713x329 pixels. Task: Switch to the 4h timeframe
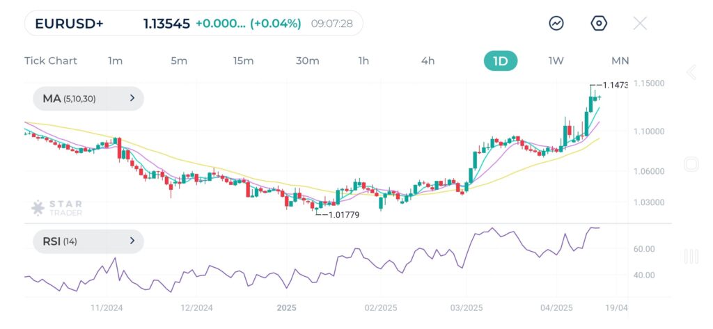[x=428, y=61]
